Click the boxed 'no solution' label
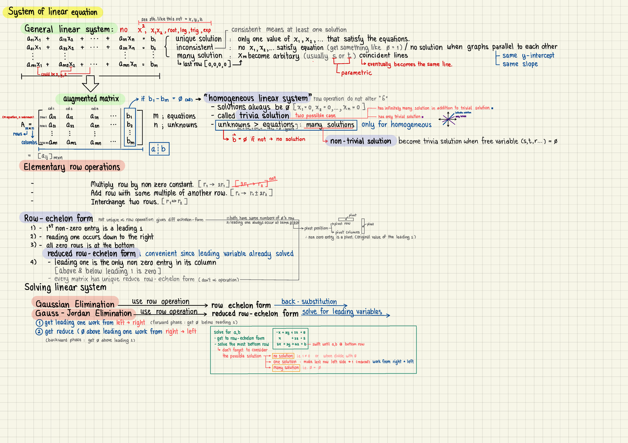This screenshot has height=443, width=628. tap(283, 355)
